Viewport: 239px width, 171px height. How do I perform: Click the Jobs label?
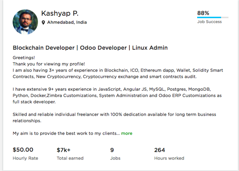[x=115, y=158]
